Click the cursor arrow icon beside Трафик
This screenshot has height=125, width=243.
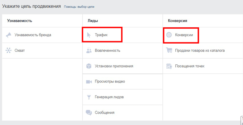click(x=89, y=35)
